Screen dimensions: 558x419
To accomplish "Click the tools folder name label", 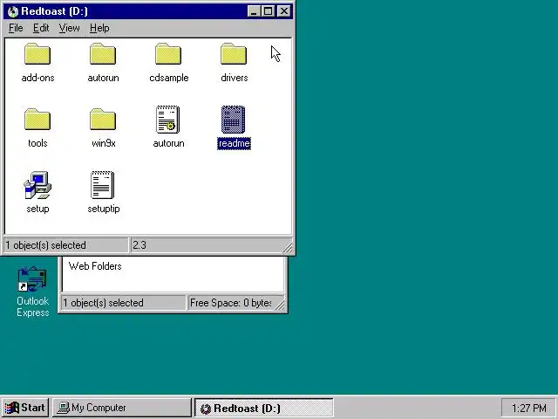I will (x=37, y=143).
